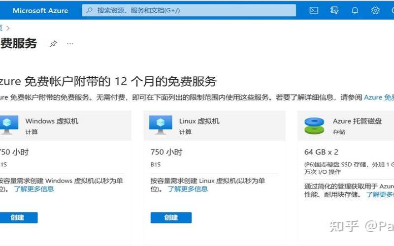Viewport: 394px width, 246px height.
Task: Select the 'Windows 虚拟机' card title
Action: tap(52, 121)
